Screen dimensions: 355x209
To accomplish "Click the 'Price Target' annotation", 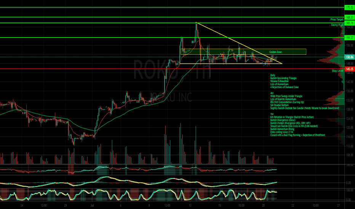I will (337, 19).
